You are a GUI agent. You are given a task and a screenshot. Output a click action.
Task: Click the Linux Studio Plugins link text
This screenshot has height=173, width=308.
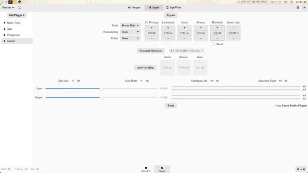click(x=294, y=106)
